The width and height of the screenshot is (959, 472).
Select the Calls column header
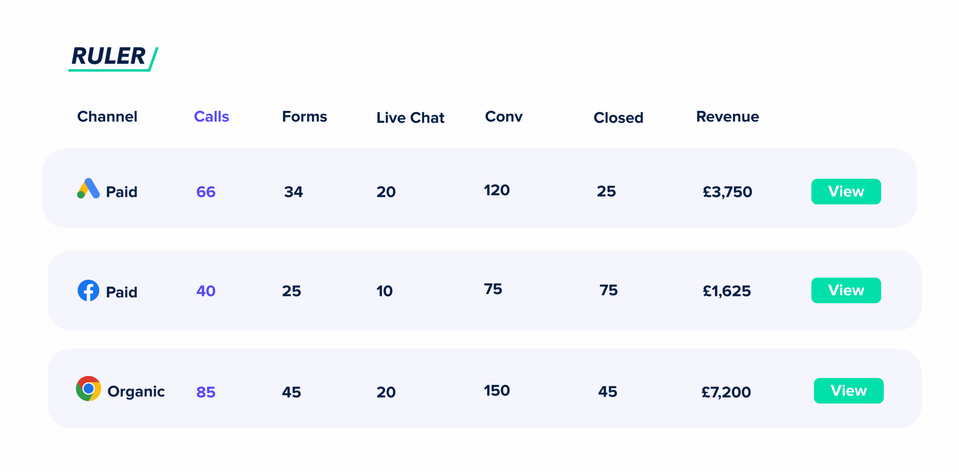click(x=211, y=117)
